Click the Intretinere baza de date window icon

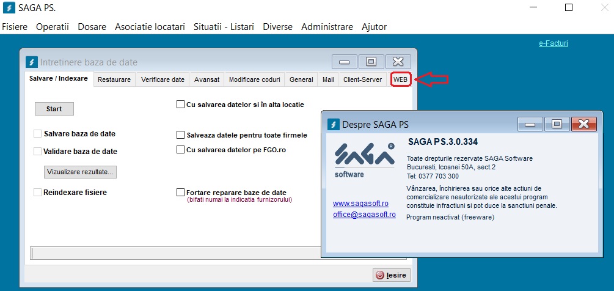(32, 62)
